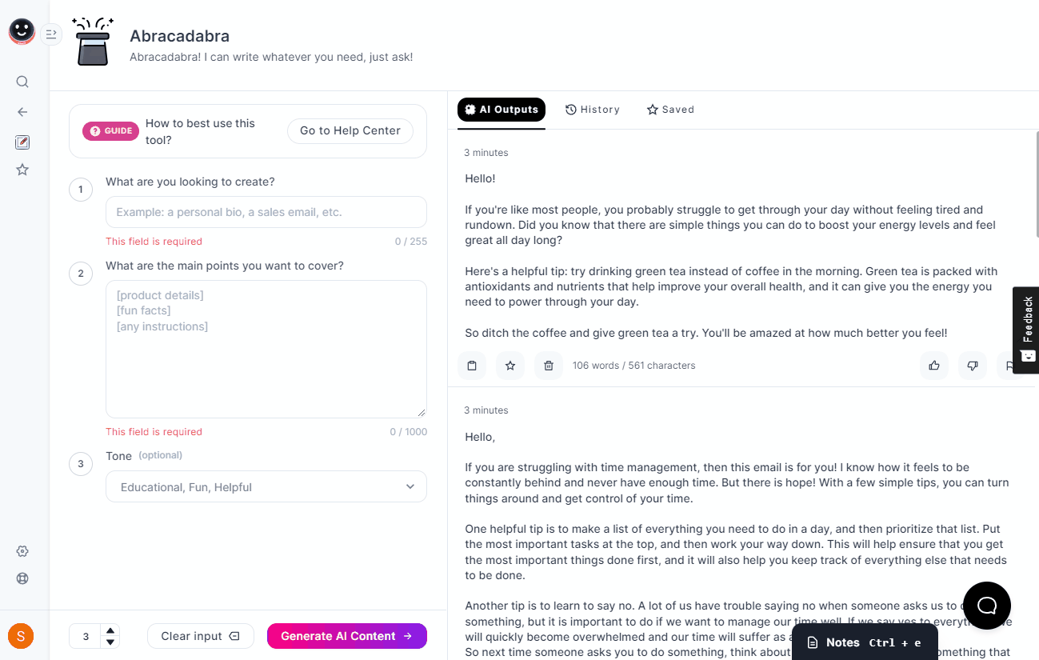Click the search icon in the sidebar
This screenshot has height=660, width=1039.
click(x=22, y=82)
